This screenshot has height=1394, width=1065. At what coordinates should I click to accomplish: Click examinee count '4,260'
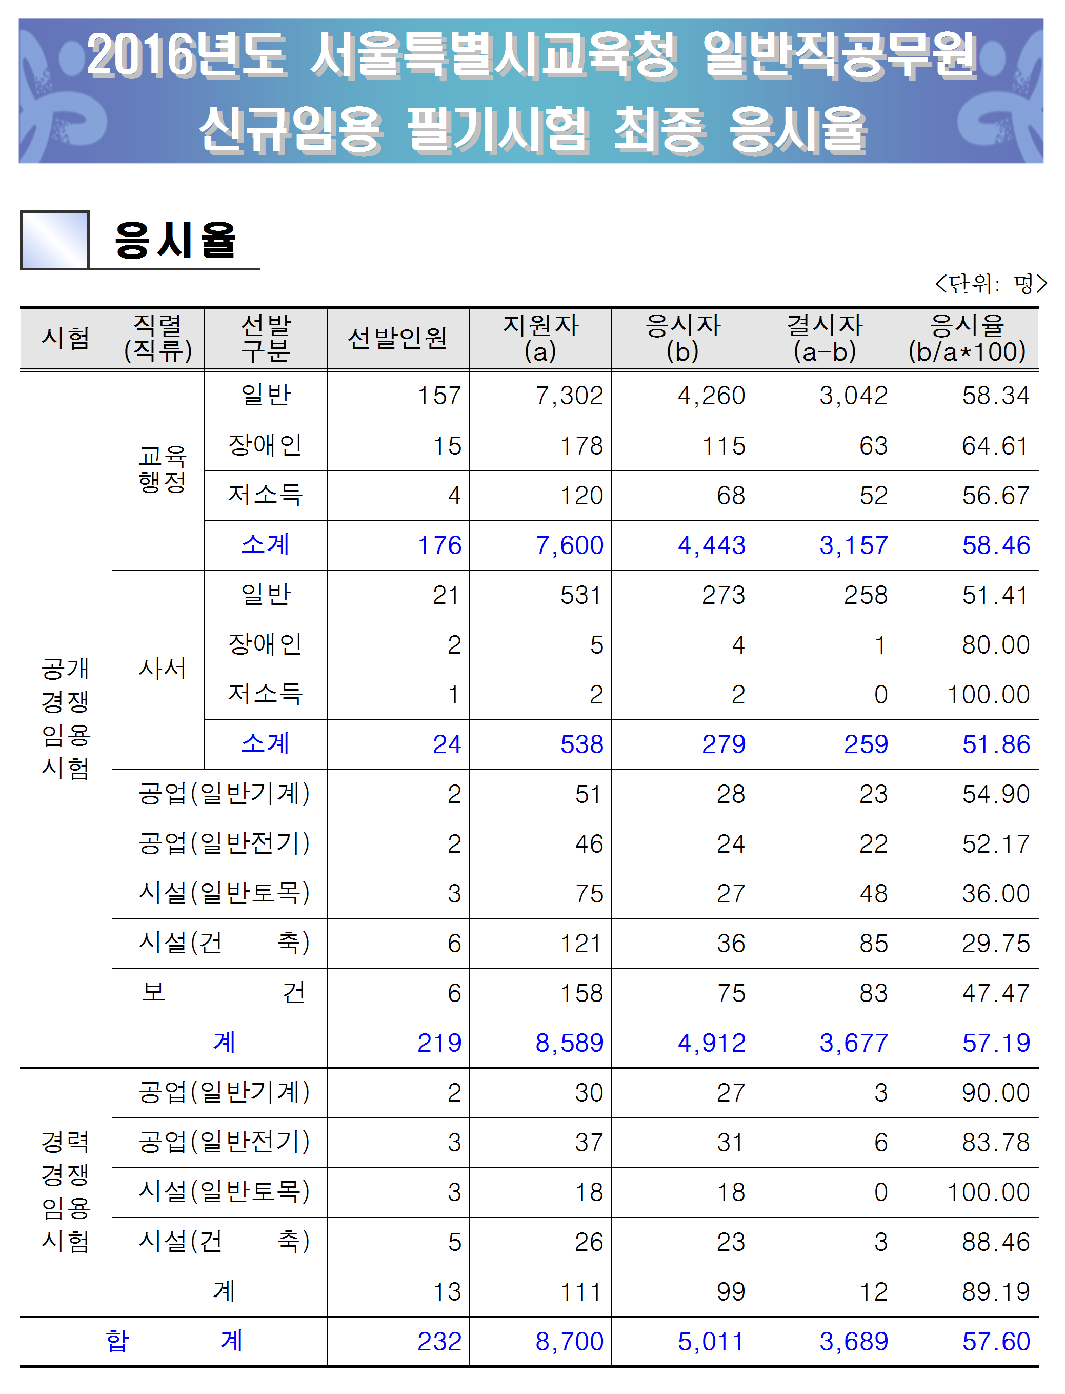(x=711, y=397)
